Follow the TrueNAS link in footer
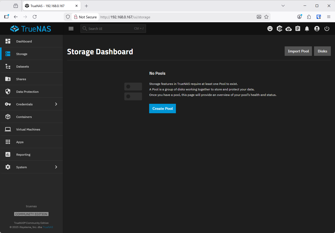The height and width of the screenshot is (233, 335). point(48,227)
